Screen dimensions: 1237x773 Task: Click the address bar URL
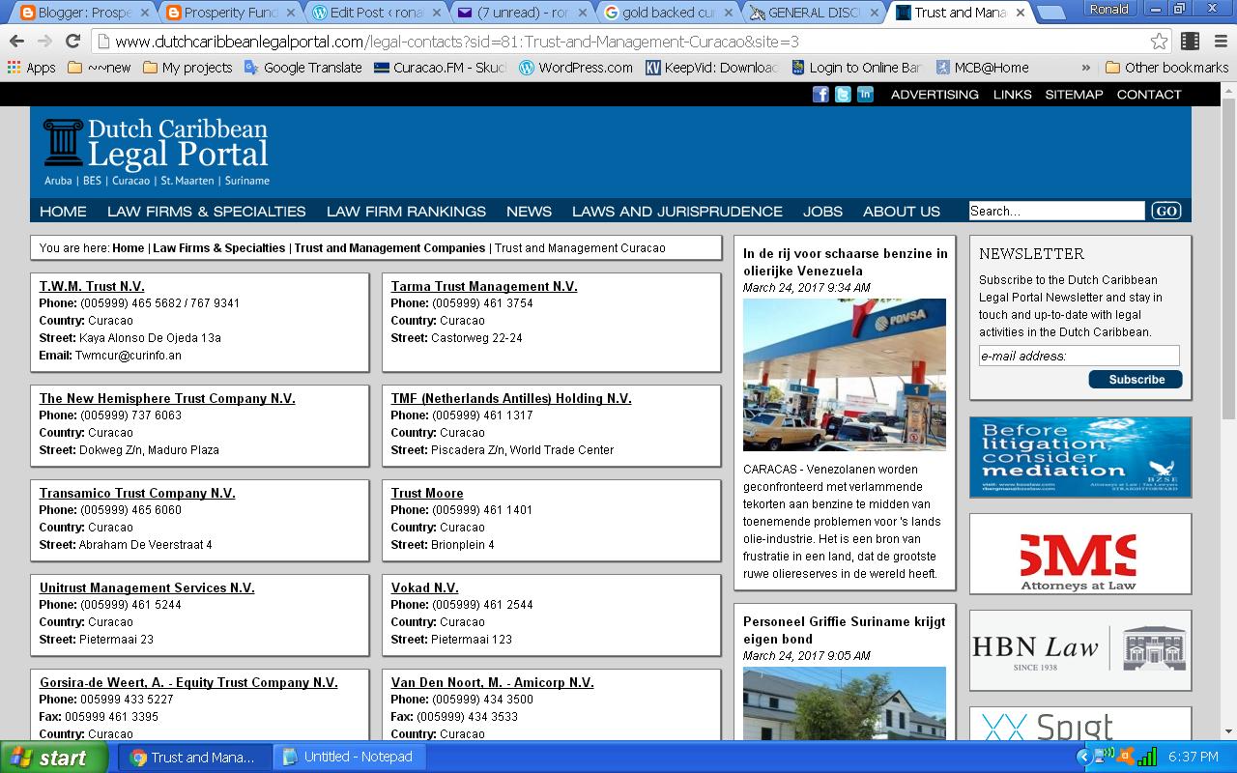click(456, 42)
